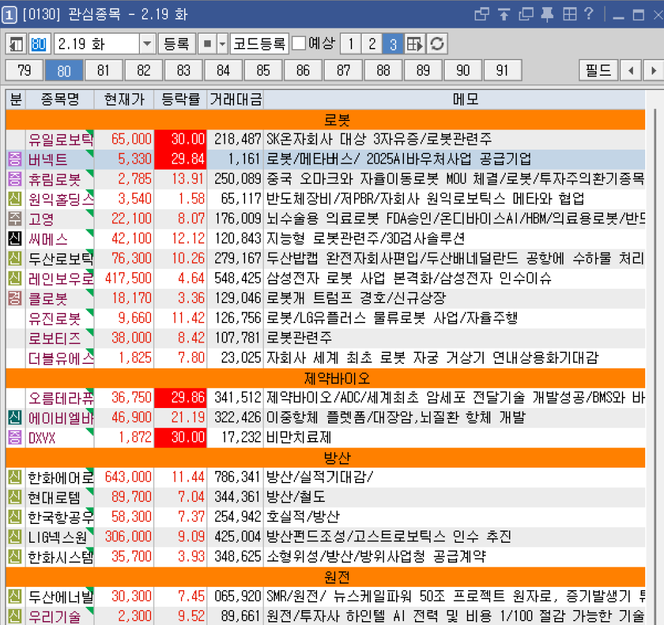Click the column layout arrow icon
This screenshot has width=664, height=625.
click(x=414, y=43)
